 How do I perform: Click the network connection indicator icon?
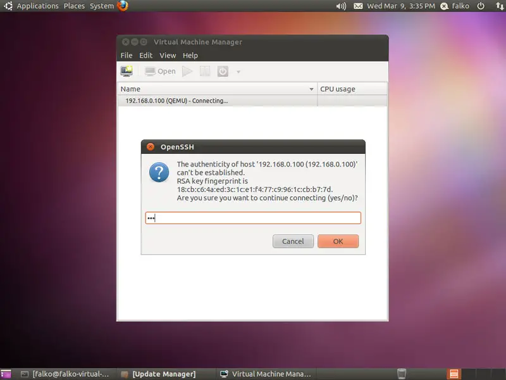coord(500,6)
